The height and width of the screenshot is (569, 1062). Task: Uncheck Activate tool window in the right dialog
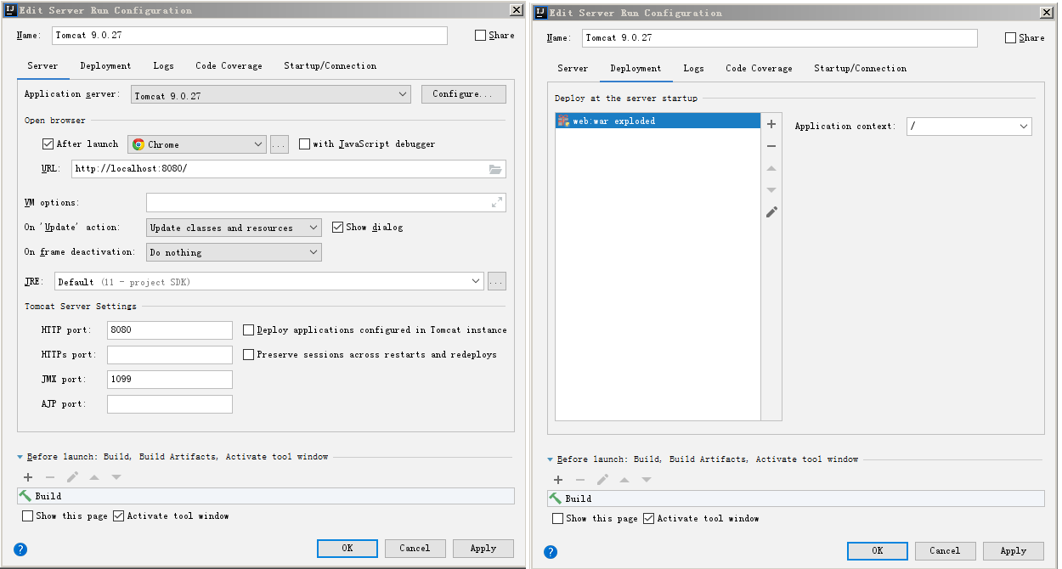pyautogui.click(x=648, y=519)
